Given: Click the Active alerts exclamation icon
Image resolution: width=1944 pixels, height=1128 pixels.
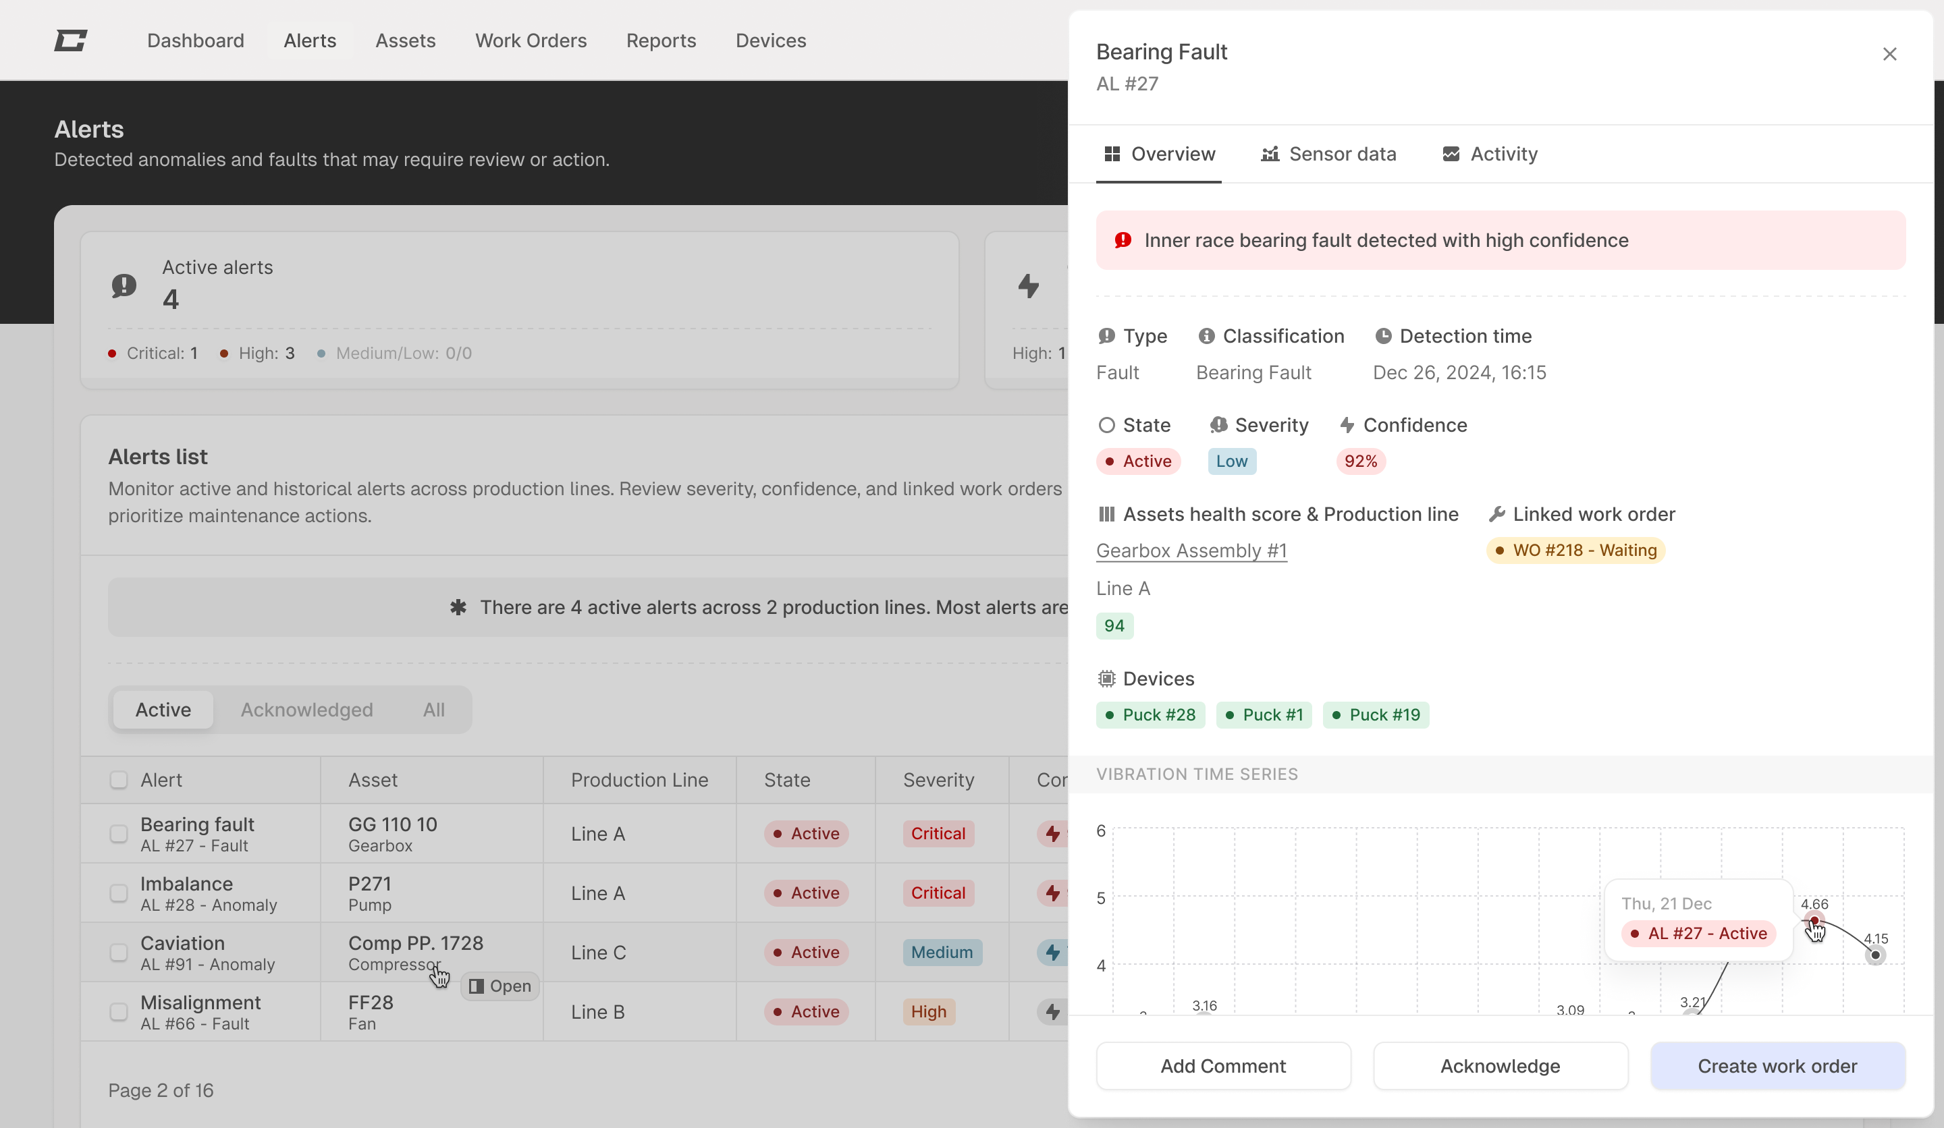Looking at the screenshot, I should click(124, 285).
